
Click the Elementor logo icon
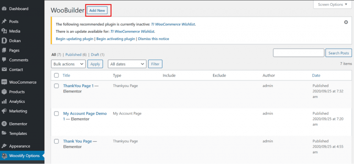pyautogui.click(x=4, y=124)
